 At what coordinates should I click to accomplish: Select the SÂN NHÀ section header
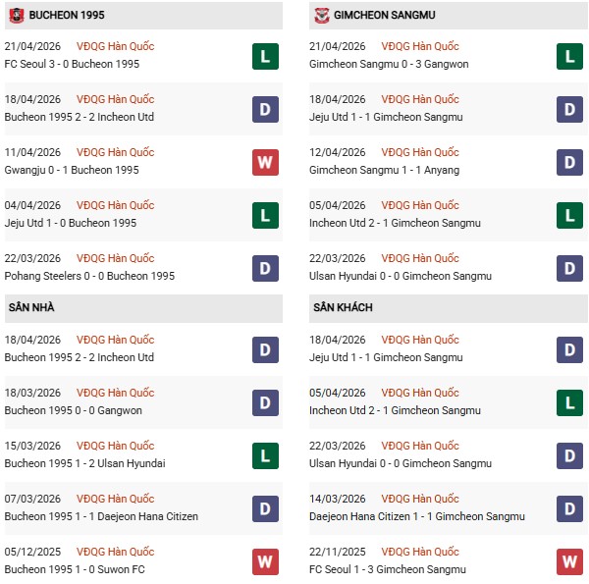click(31, 308)
